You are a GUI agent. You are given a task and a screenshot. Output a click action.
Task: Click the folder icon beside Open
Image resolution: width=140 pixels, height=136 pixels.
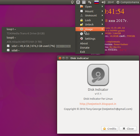pos(82,6)
